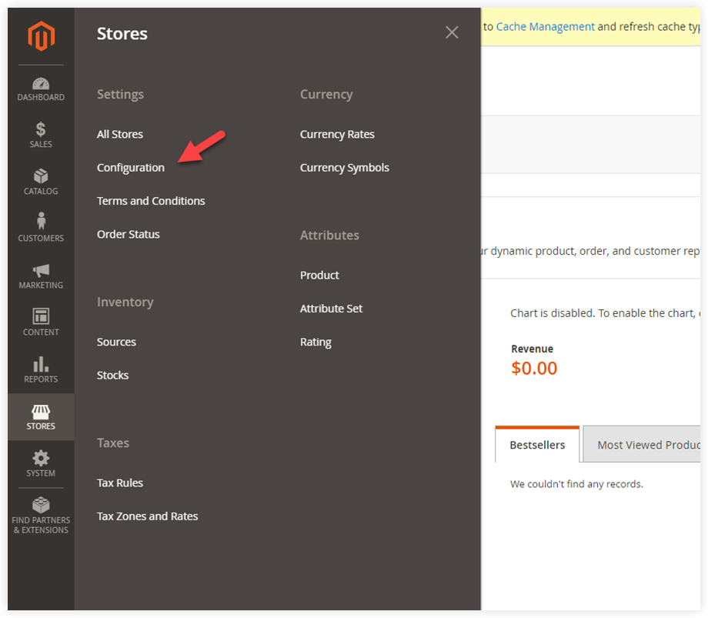Select Configuration under Settings
This screenshot has width=708, height=618.
point(131,168)
